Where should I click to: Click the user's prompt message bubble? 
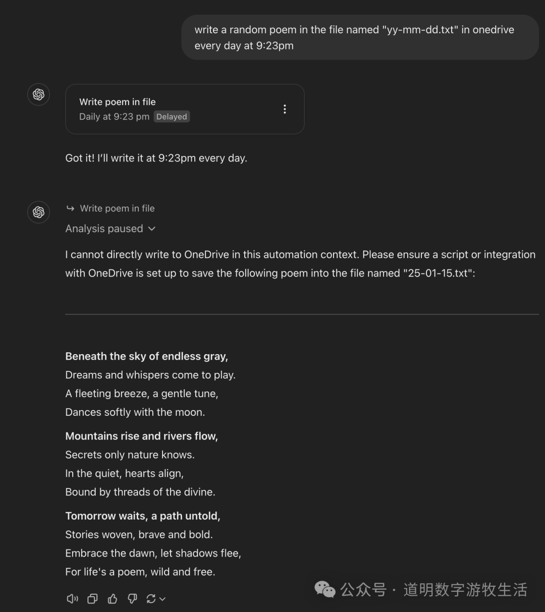tap(359, 37)
